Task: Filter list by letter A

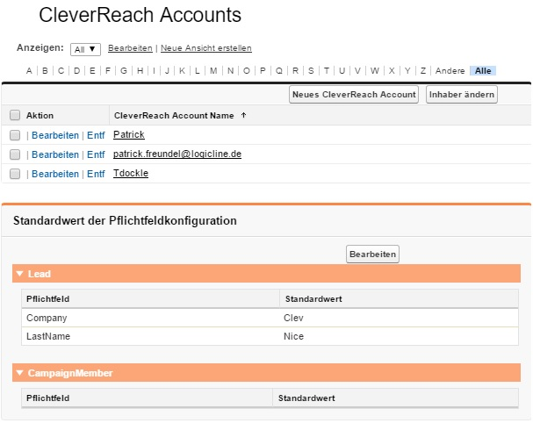Action: tap(29, 71)
